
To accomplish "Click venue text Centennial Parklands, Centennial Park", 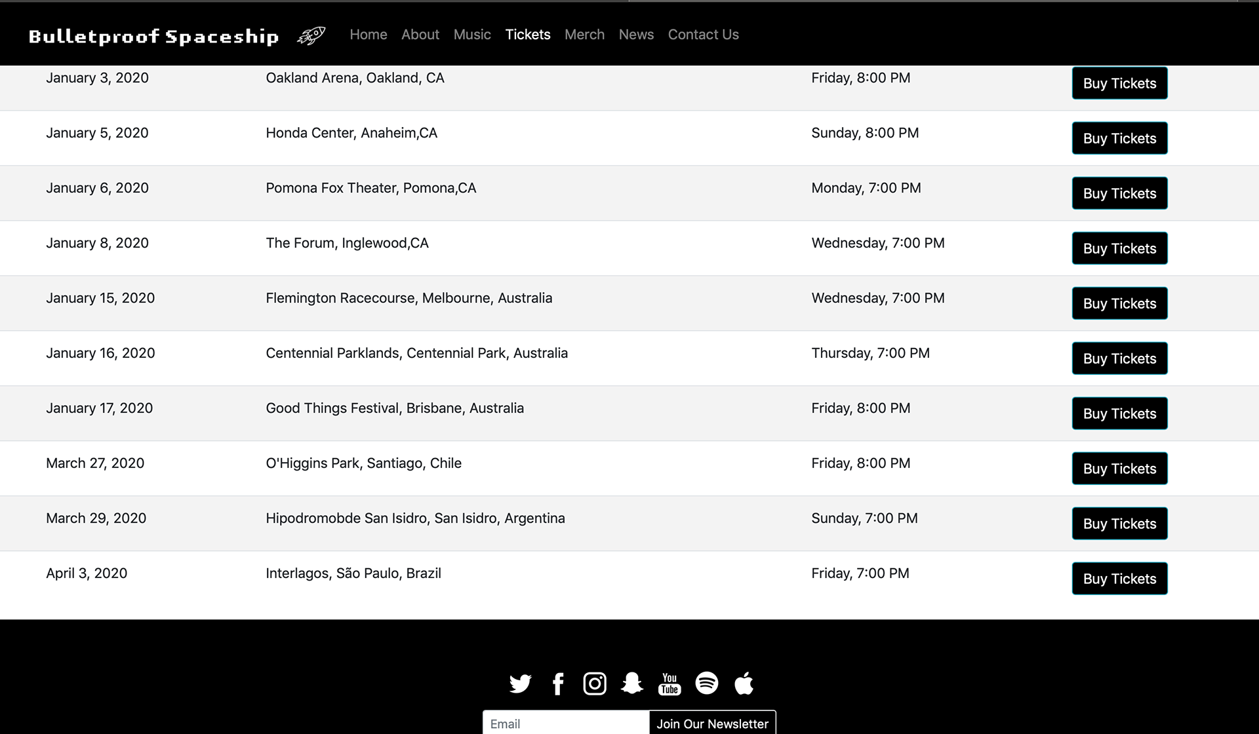I will (x=416, y=353).
